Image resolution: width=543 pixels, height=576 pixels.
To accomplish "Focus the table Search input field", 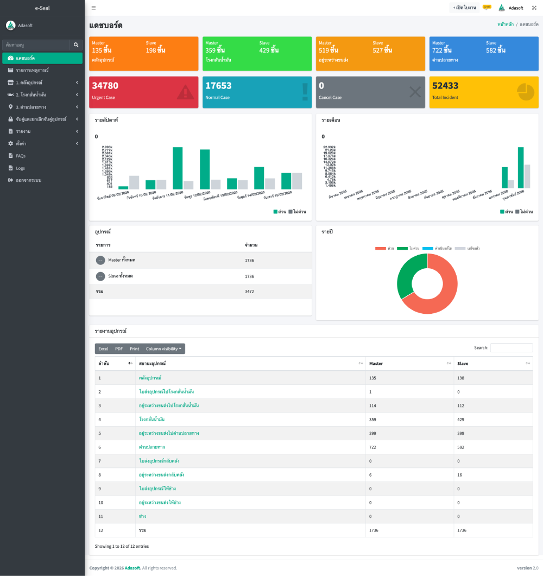I will [x=511, y=347].
